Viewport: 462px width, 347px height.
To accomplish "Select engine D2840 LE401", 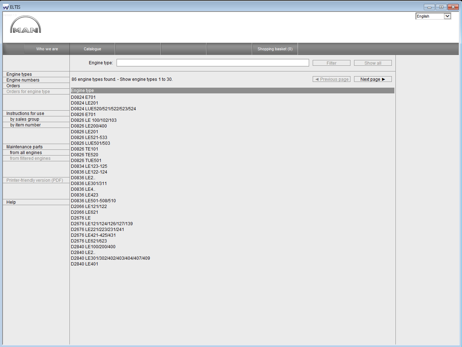I will 85,264.
